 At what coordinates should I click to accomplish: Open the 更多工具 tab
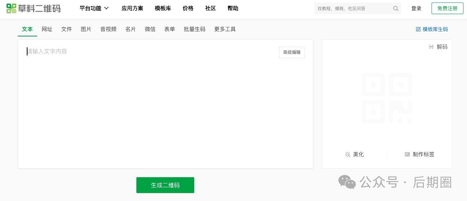225,29
